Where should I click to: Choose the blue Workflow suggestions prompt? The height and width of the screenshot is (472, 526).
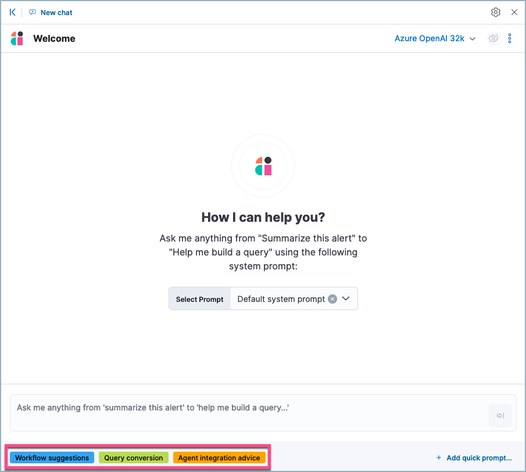(x=52, y=458)
